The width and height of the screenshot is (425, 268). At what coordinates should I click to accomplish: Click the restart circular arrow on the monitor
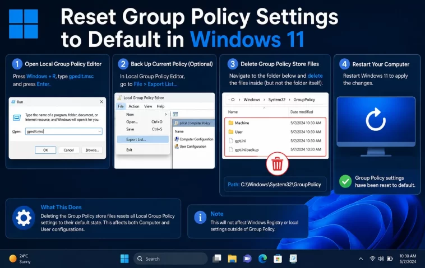(x=376, y=119)
